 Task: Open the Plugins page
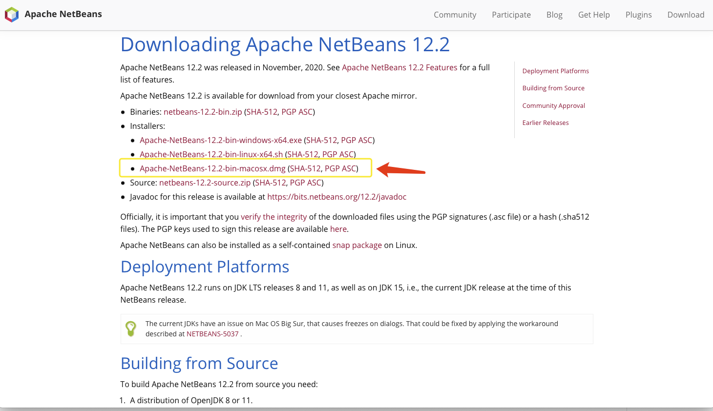[638, 15]
